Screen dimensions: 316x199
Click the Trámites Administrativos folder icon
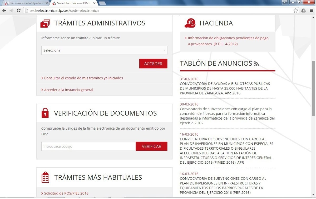[x=45, y=23]
